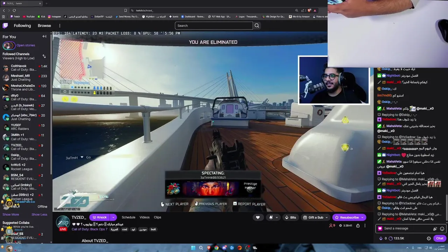This screenshot has width=448, height=252.
Task: Click the browser back arrow
Action: [x=4, y=10]
